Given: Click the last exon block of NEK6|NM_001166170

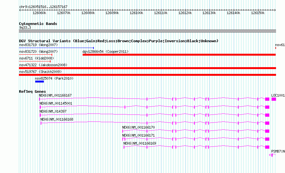Looking at the screenshot, I should point(267,131).
